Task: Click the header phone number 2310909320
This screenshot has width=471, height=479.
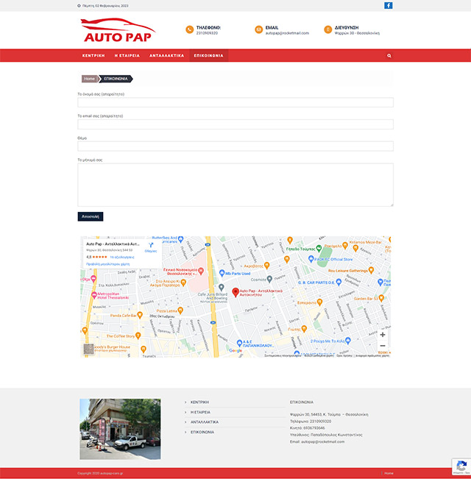Action: pos(207,33)
